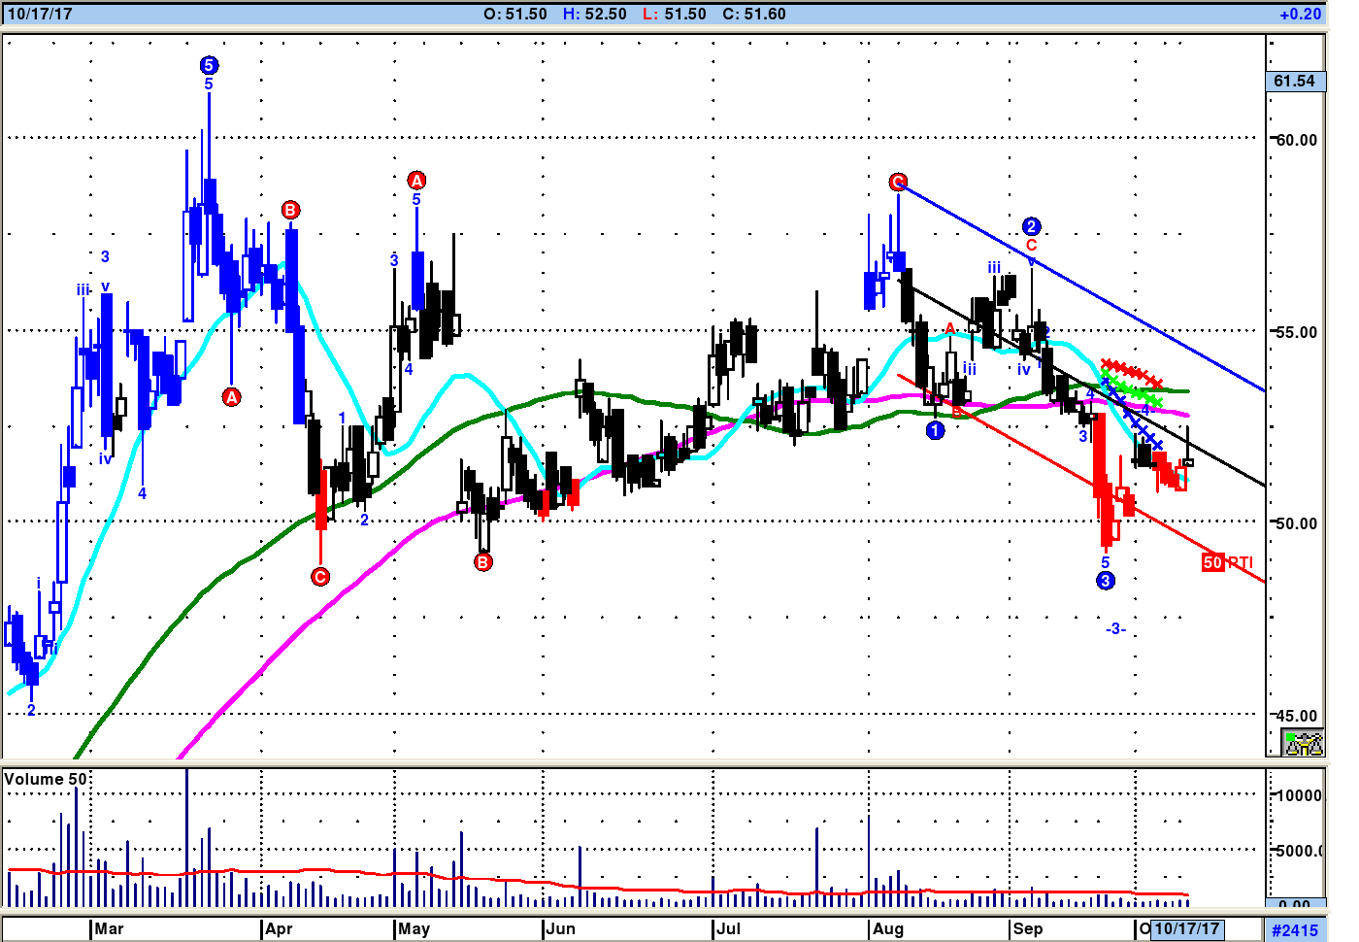
Task: Click the #2415 bar count box
Action: (x=1295, y=929)
